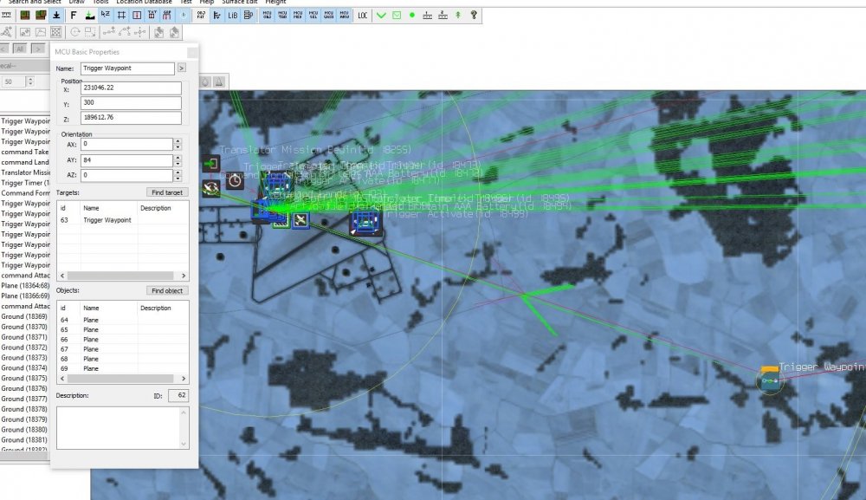
Task: Select object row 67 Plane
Action: pos(123,349)
